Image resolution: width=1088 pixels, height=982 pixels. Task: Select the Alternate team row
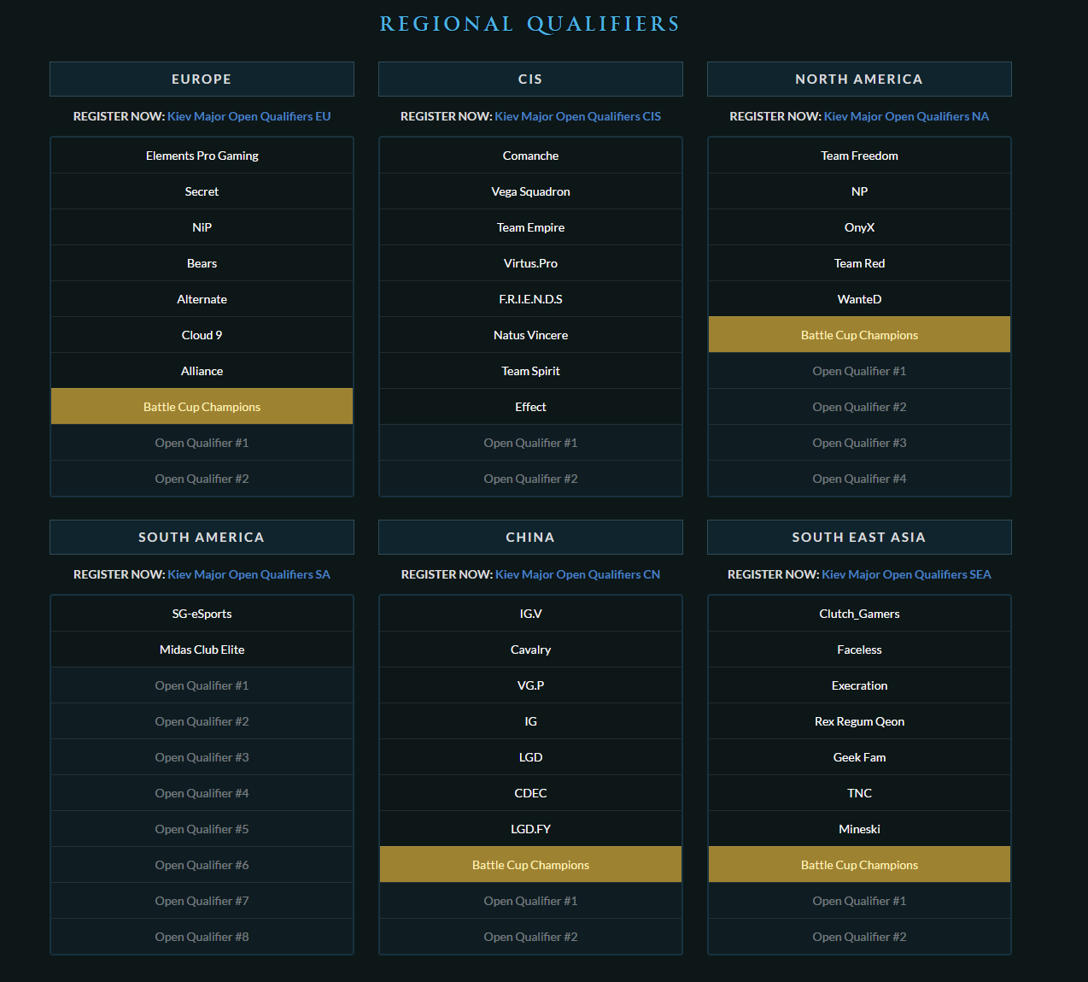[202, 299]
